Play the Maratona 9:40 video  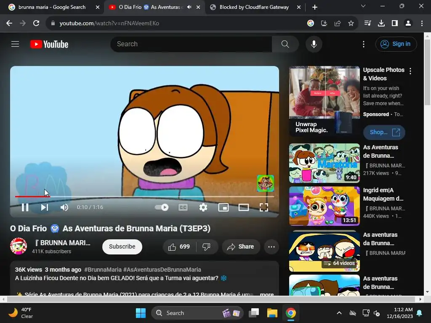click(325, 163)
